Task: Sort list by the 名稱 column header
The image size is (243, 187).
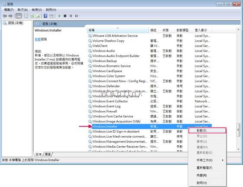Action: [118, 30]
